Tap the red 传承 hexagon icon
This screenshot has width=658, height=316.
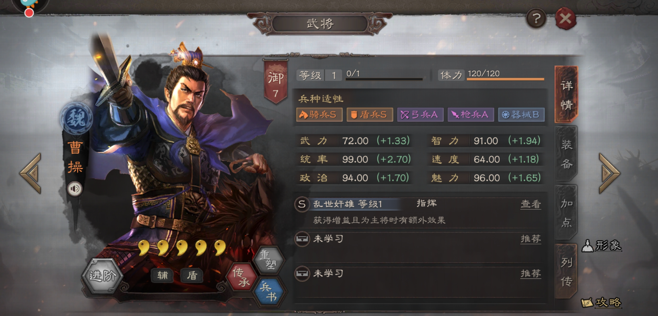tap(241, 277)
